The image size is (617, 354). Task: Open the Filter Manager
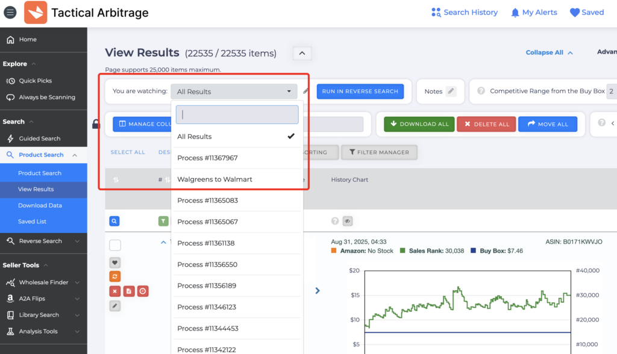coord(379,152)
